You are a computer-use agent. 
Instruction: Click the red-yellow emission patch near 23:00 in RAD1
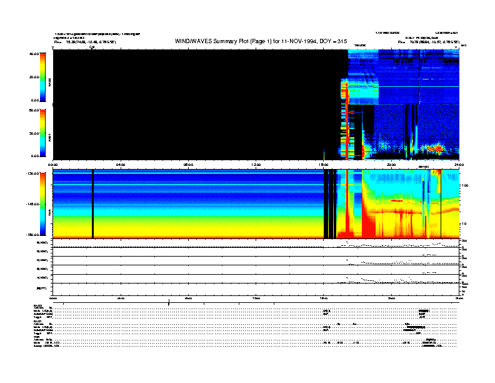point(435,148)
